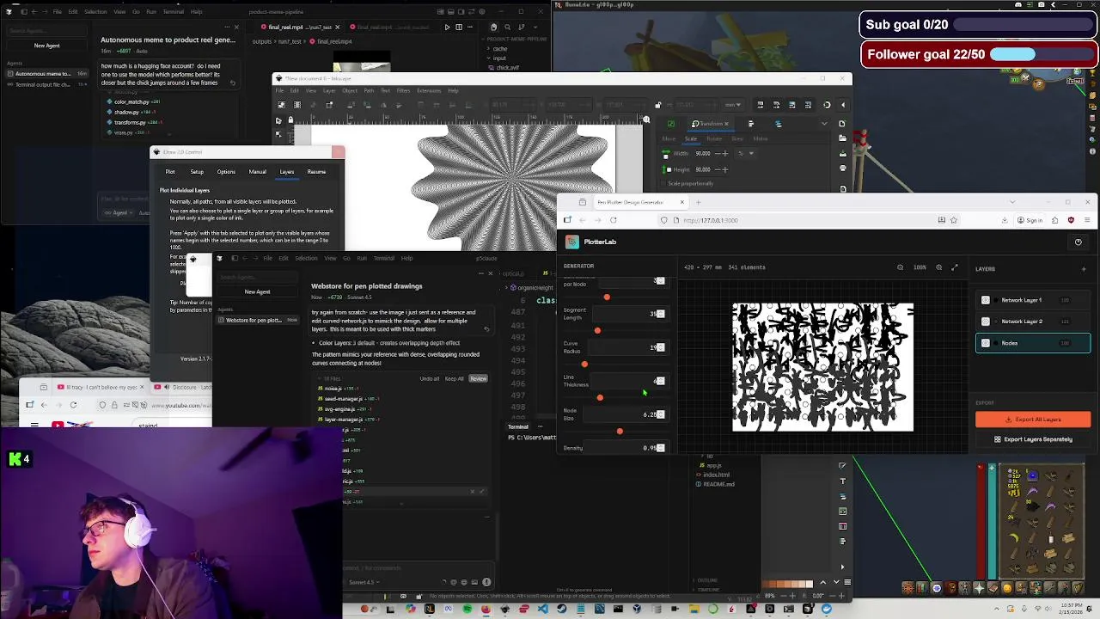Switch to the Setup tab in iDraw Control
This screenshot has width=1100, height=619.
pos(197,172)
